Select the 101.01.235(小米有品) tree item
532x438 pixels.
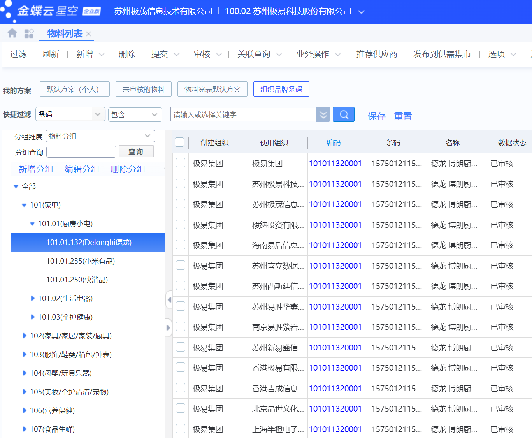[81, 261]
